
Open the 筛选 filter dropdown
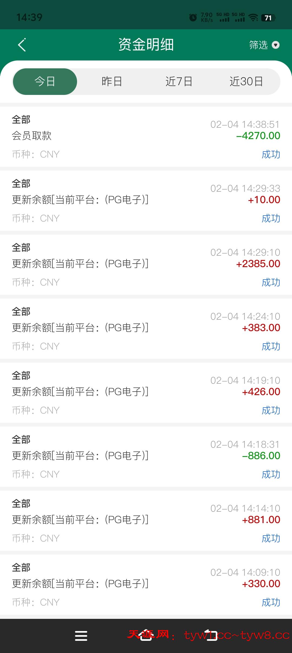pos(258,45)
